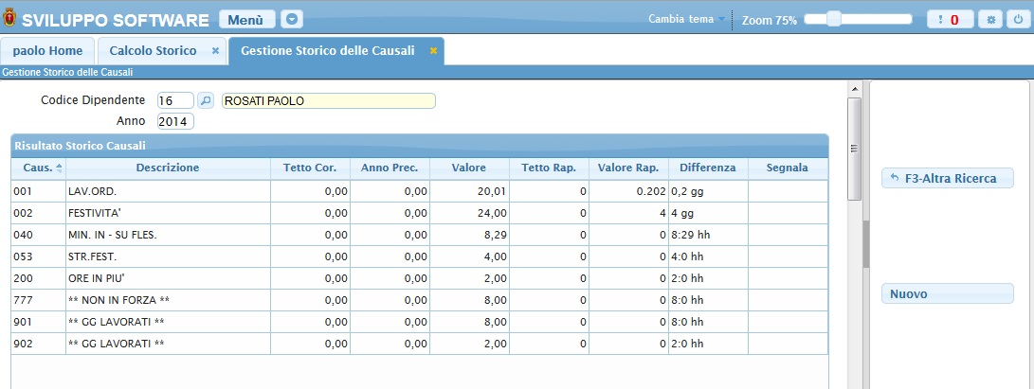This screenshot has height=389, width=1034.
Task: Click the Caus. column sort arrow
Action: pyautogui.click(x=60, y=168)
